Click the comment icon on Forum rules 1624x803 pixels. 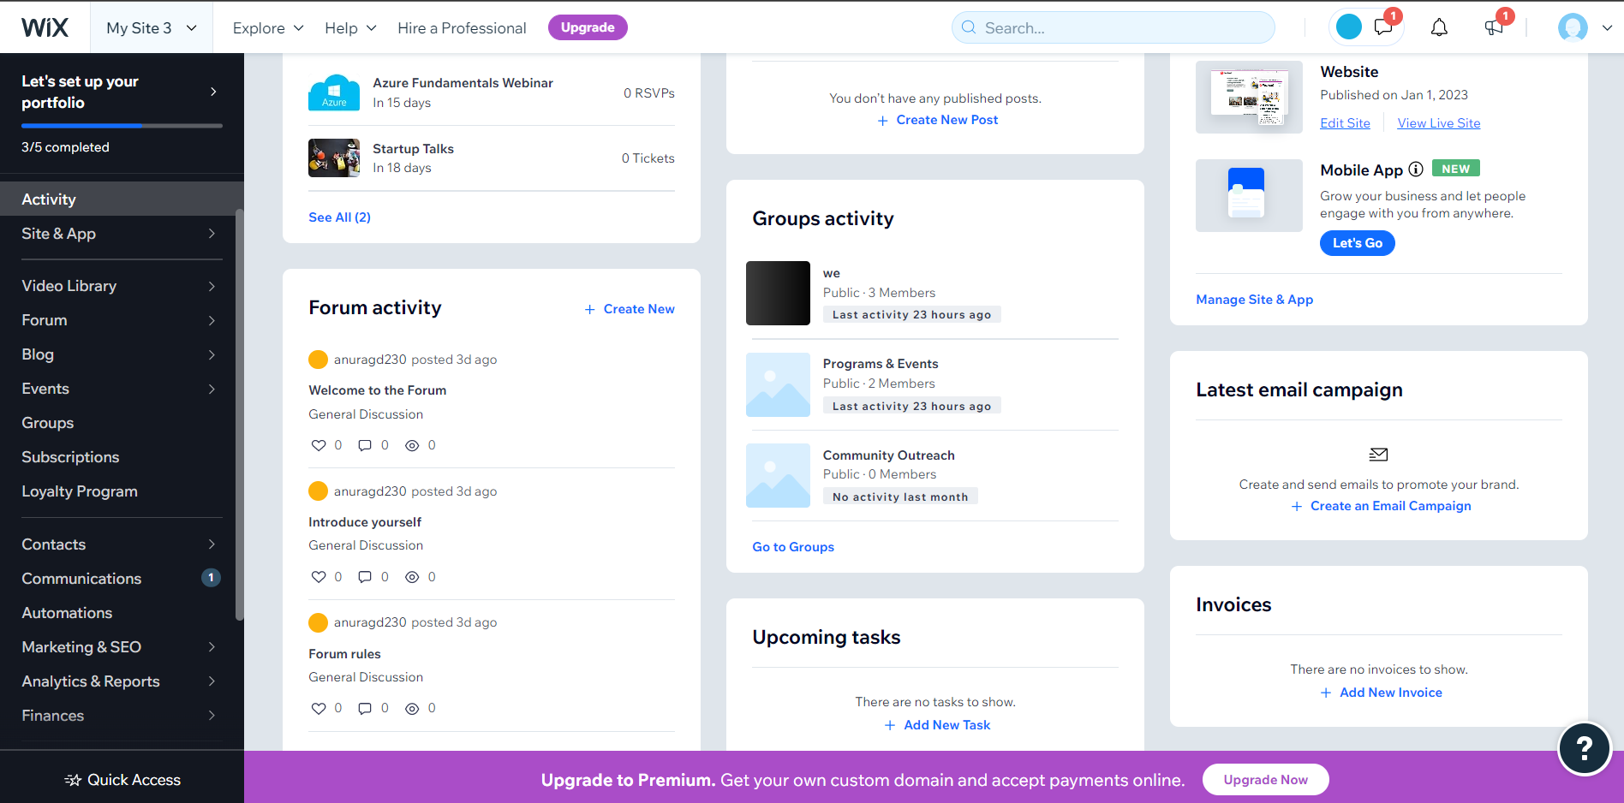(365, 708)
